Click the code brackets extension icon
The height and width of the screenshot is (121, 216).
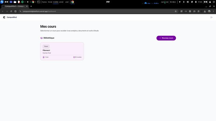pos(186,11)
